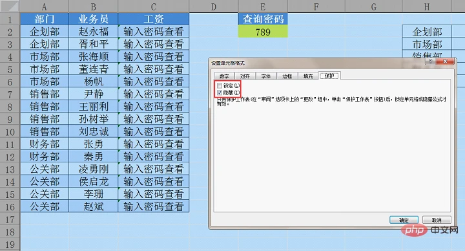The width and height of the screenshot is (465, 251).
Task: Click 财务部 in cell A11
Action: pyautogui.click(x=44, y=144)
